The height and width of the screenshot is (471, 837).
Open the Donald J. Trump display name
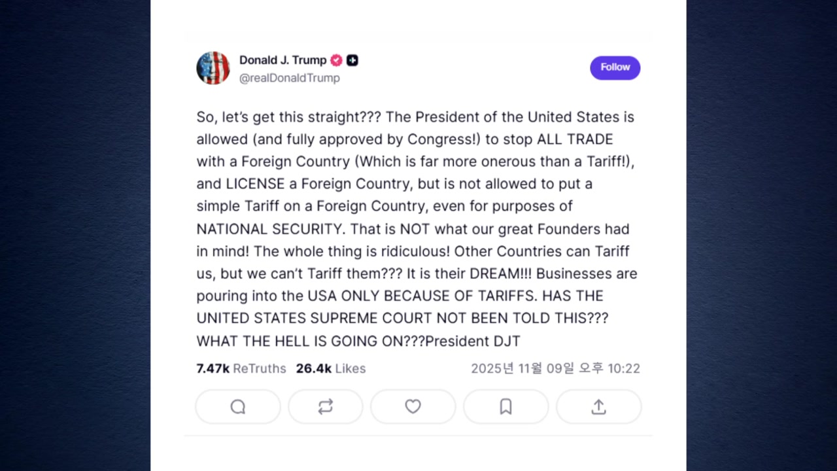pos(282,60)
